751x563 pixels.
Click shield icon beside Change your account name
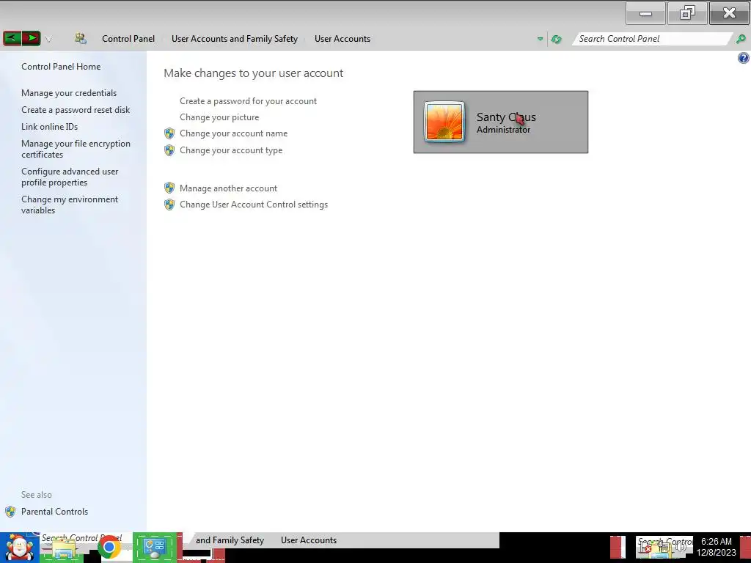[x=169, y=133]
